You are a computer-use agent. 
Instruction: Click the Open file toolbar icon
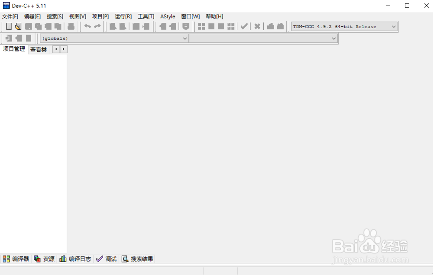[x=18, y=26]
